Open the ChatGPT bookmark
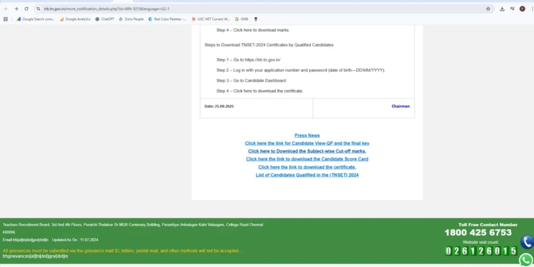534x267 pixels. (x=104, y=19)
